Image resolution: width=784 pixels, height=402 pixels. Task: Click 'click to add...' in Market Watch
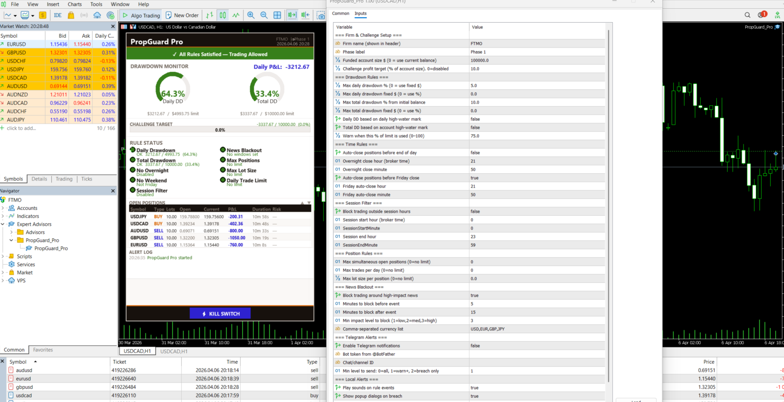pyautogui.click(x=21, y=128)
